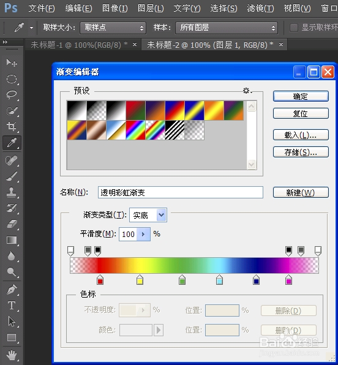338x365 pixels.
Task: Select the yellow color stop
Action: click(x=140, y=280)
